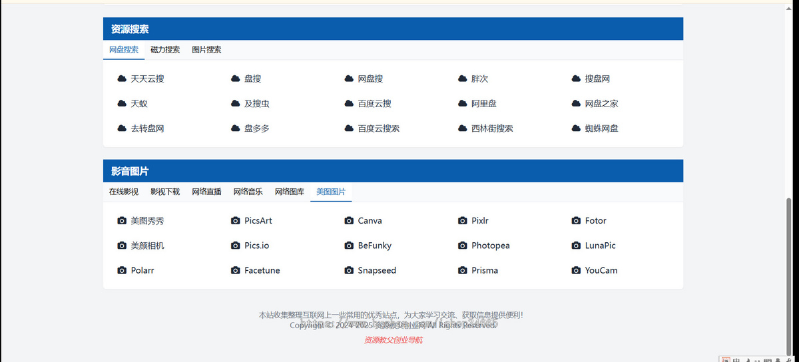This screenshot has width=799, height=362.
Task: Go to the Pics.io link
Action: pos(256,246)
